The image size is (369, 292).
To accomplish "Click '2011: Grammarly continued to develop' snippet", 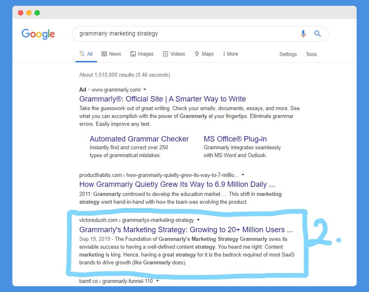I will tap(180, 198).
